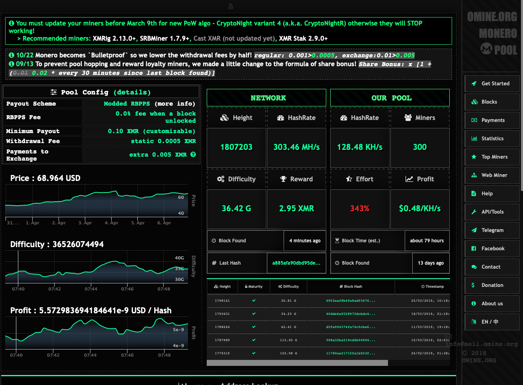523x385 pixels.
Task: Click the dollar sign icon beside Donation
Action: coord(473,285)
